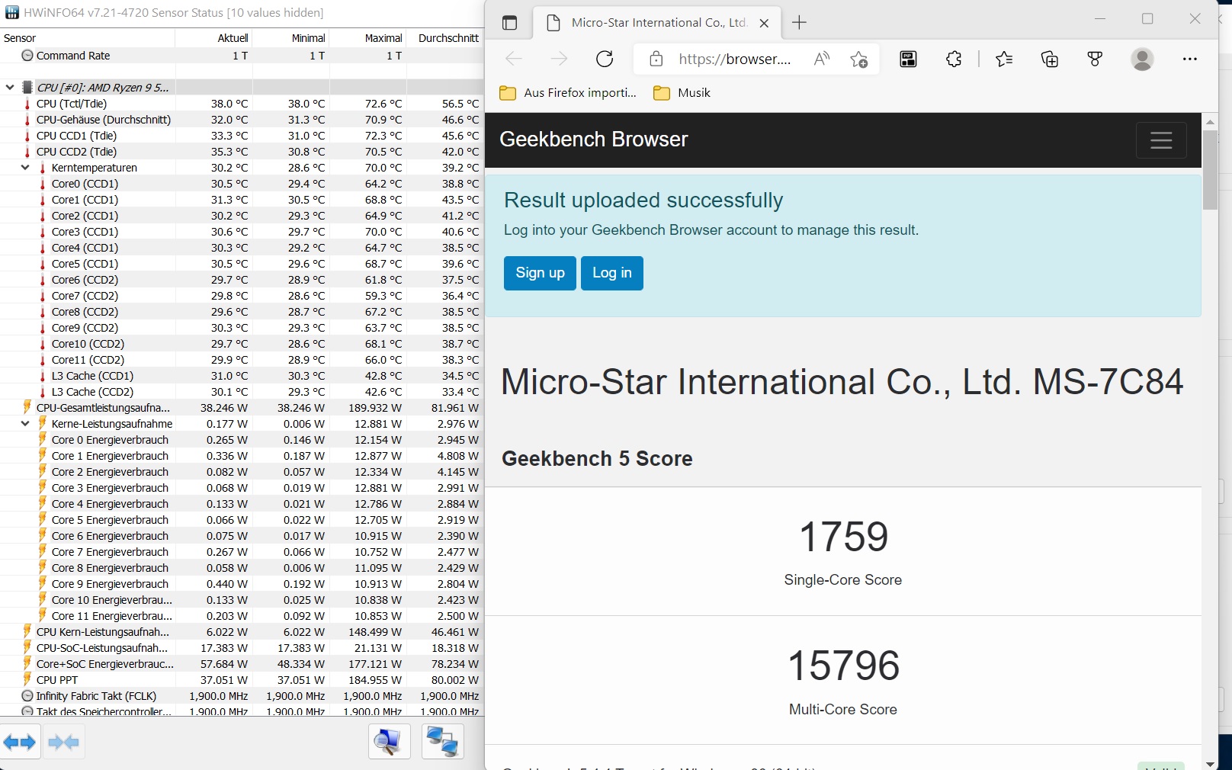Click page scrollbar thumb in Edge
The width and height of the screenshot is (1232, 770).
1210,169
